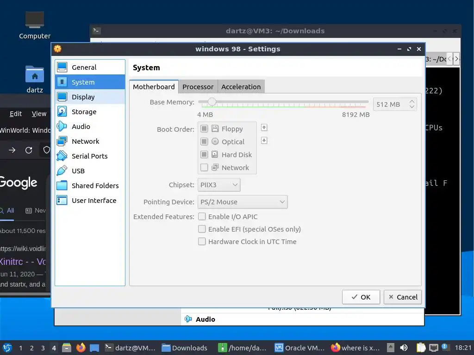Switch to 'where is x...' Firefox taskbar button

click(355, 348)
